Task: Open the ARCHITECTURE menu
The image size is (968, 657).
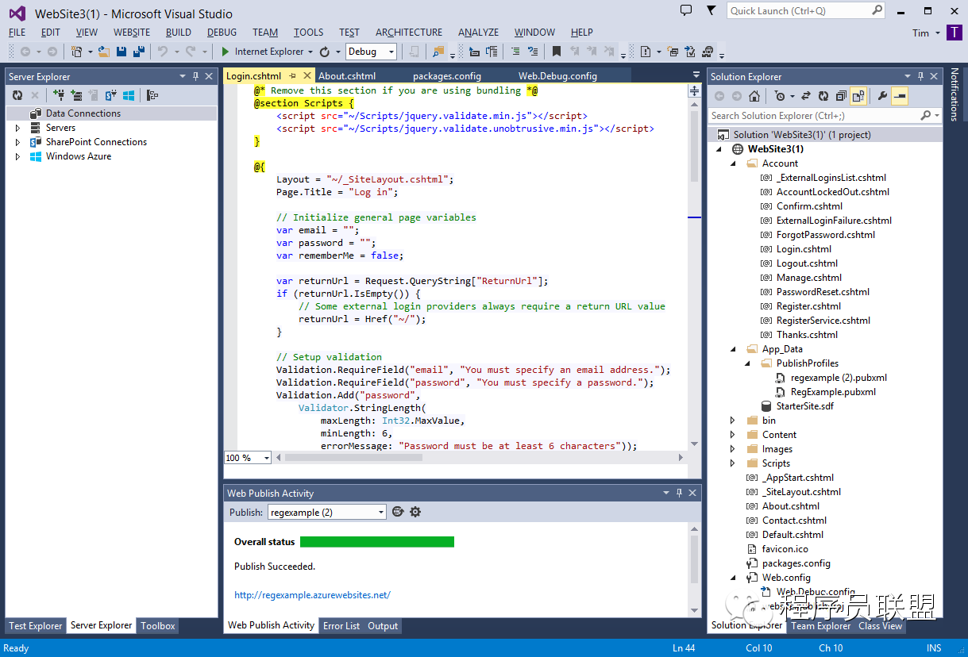Action: [x=409, y=33]
